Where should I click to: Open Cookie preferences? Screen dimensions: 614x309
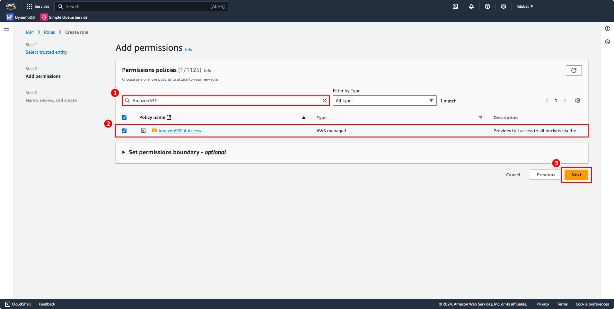click(x=592, y=304)
